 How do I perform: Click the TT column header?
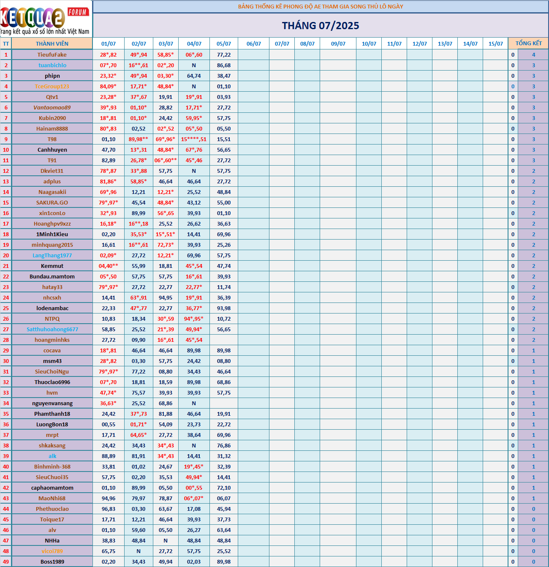click(6, 44)
